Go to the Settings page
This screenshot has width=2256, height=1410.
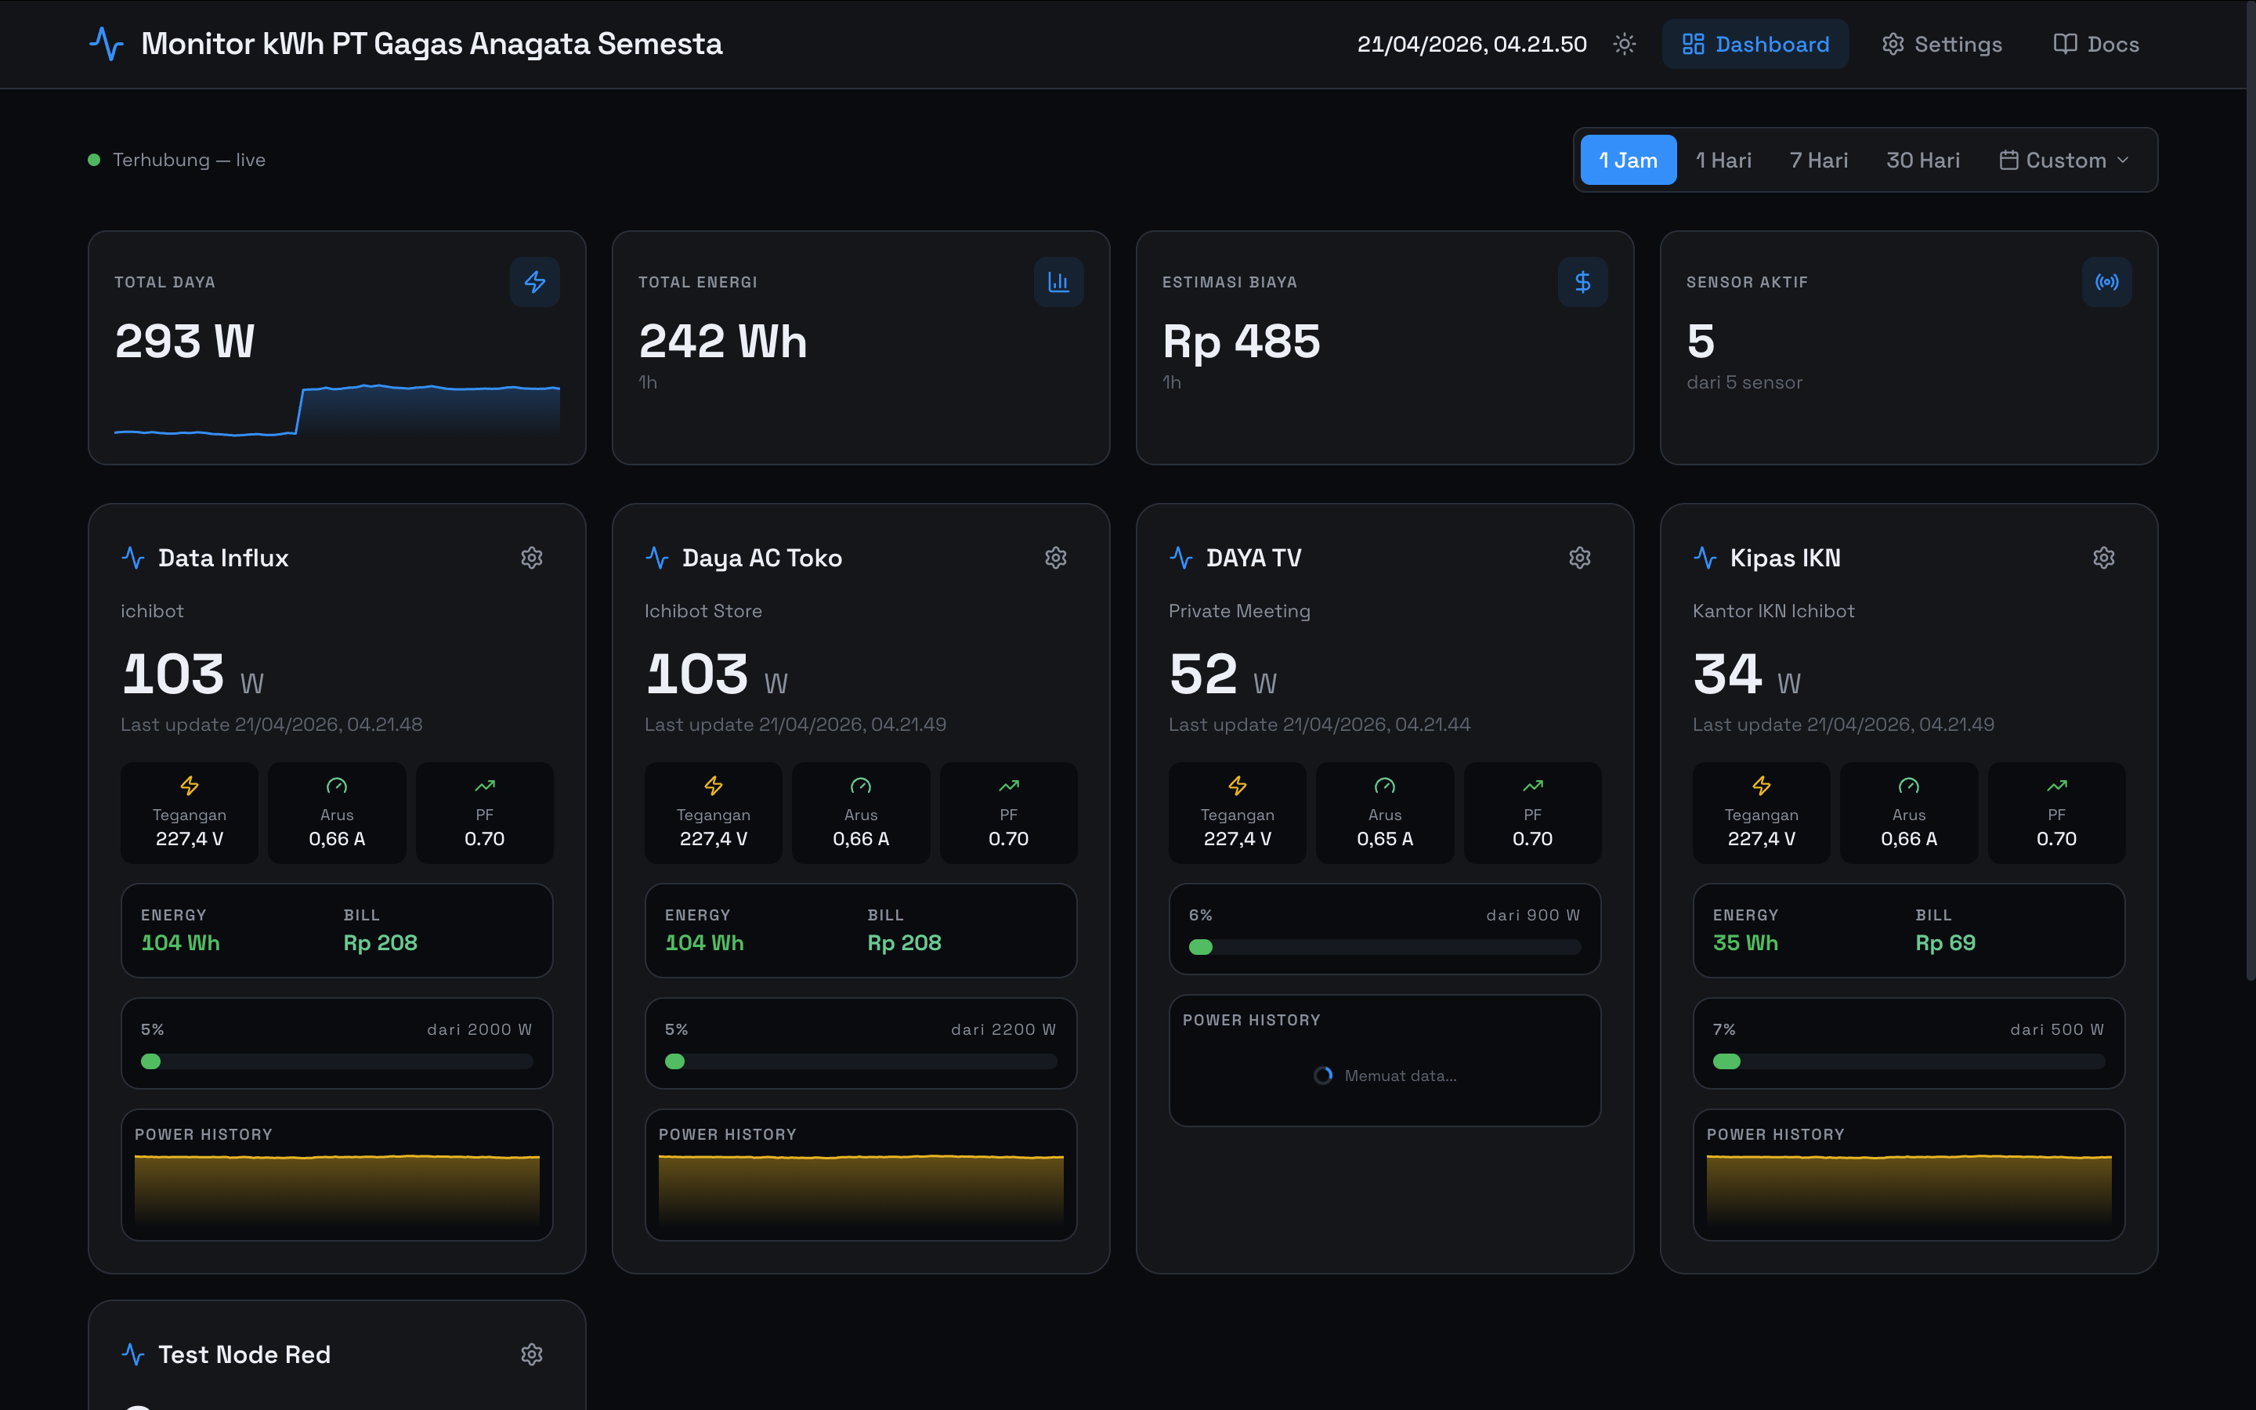click(1942, 44)
